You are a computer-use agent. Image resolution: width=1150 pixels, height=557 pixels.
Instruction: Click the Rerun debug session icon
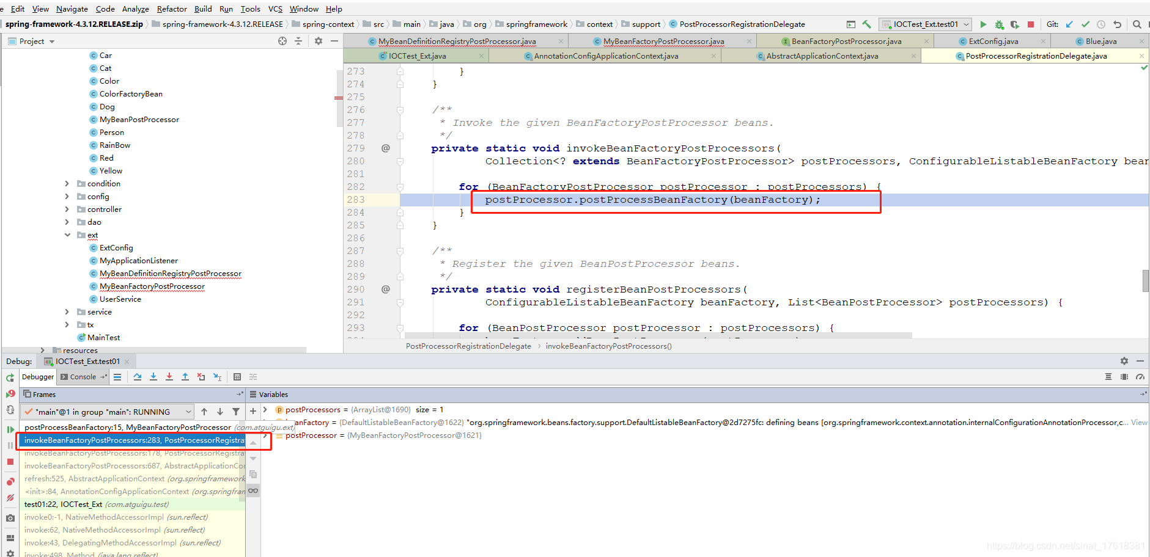(10, 378)
